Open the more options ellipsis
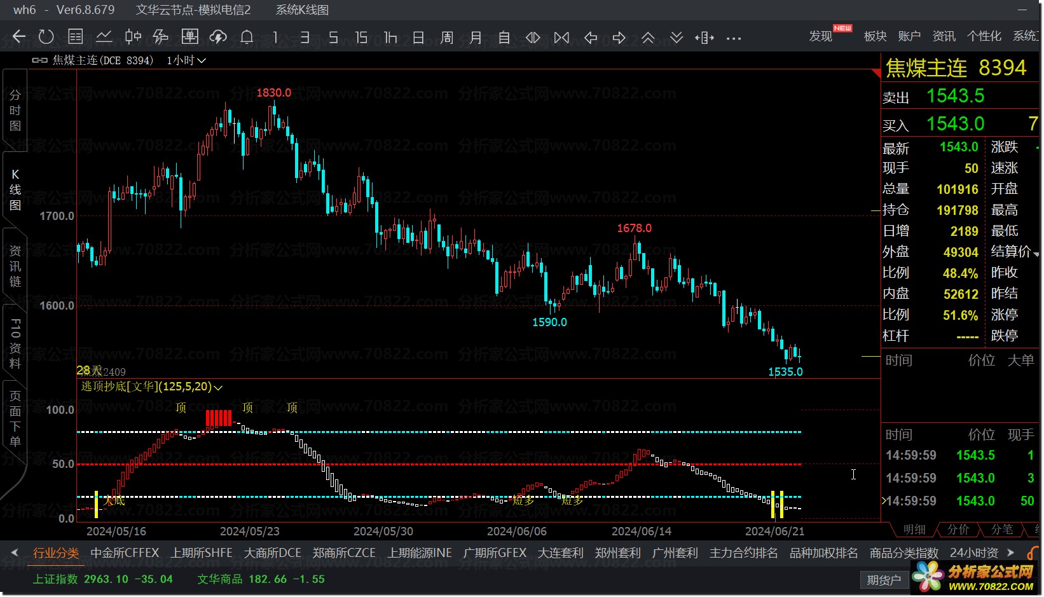1044x597 pixels. (x=734, y=38)
